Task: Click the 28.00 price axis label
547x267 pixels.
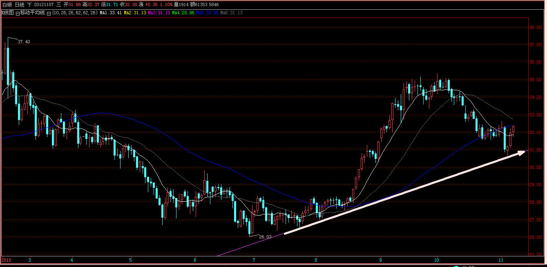Action: [x=535, y=202]
